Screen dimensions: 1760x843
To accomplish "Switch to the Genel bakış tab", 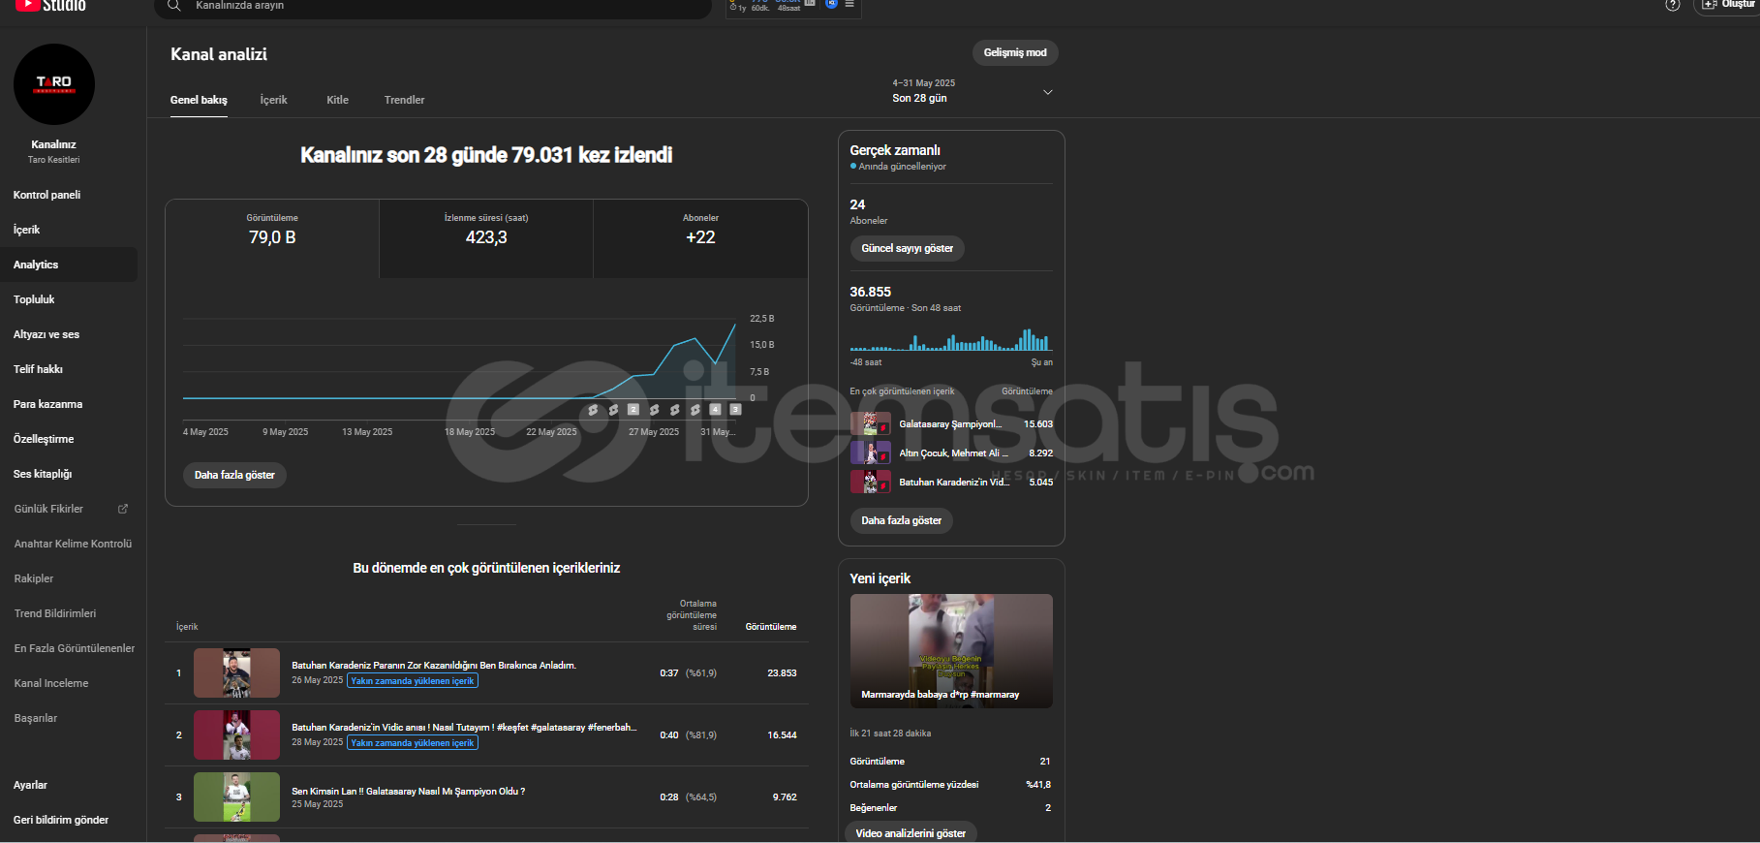I will tap(199, 100).
